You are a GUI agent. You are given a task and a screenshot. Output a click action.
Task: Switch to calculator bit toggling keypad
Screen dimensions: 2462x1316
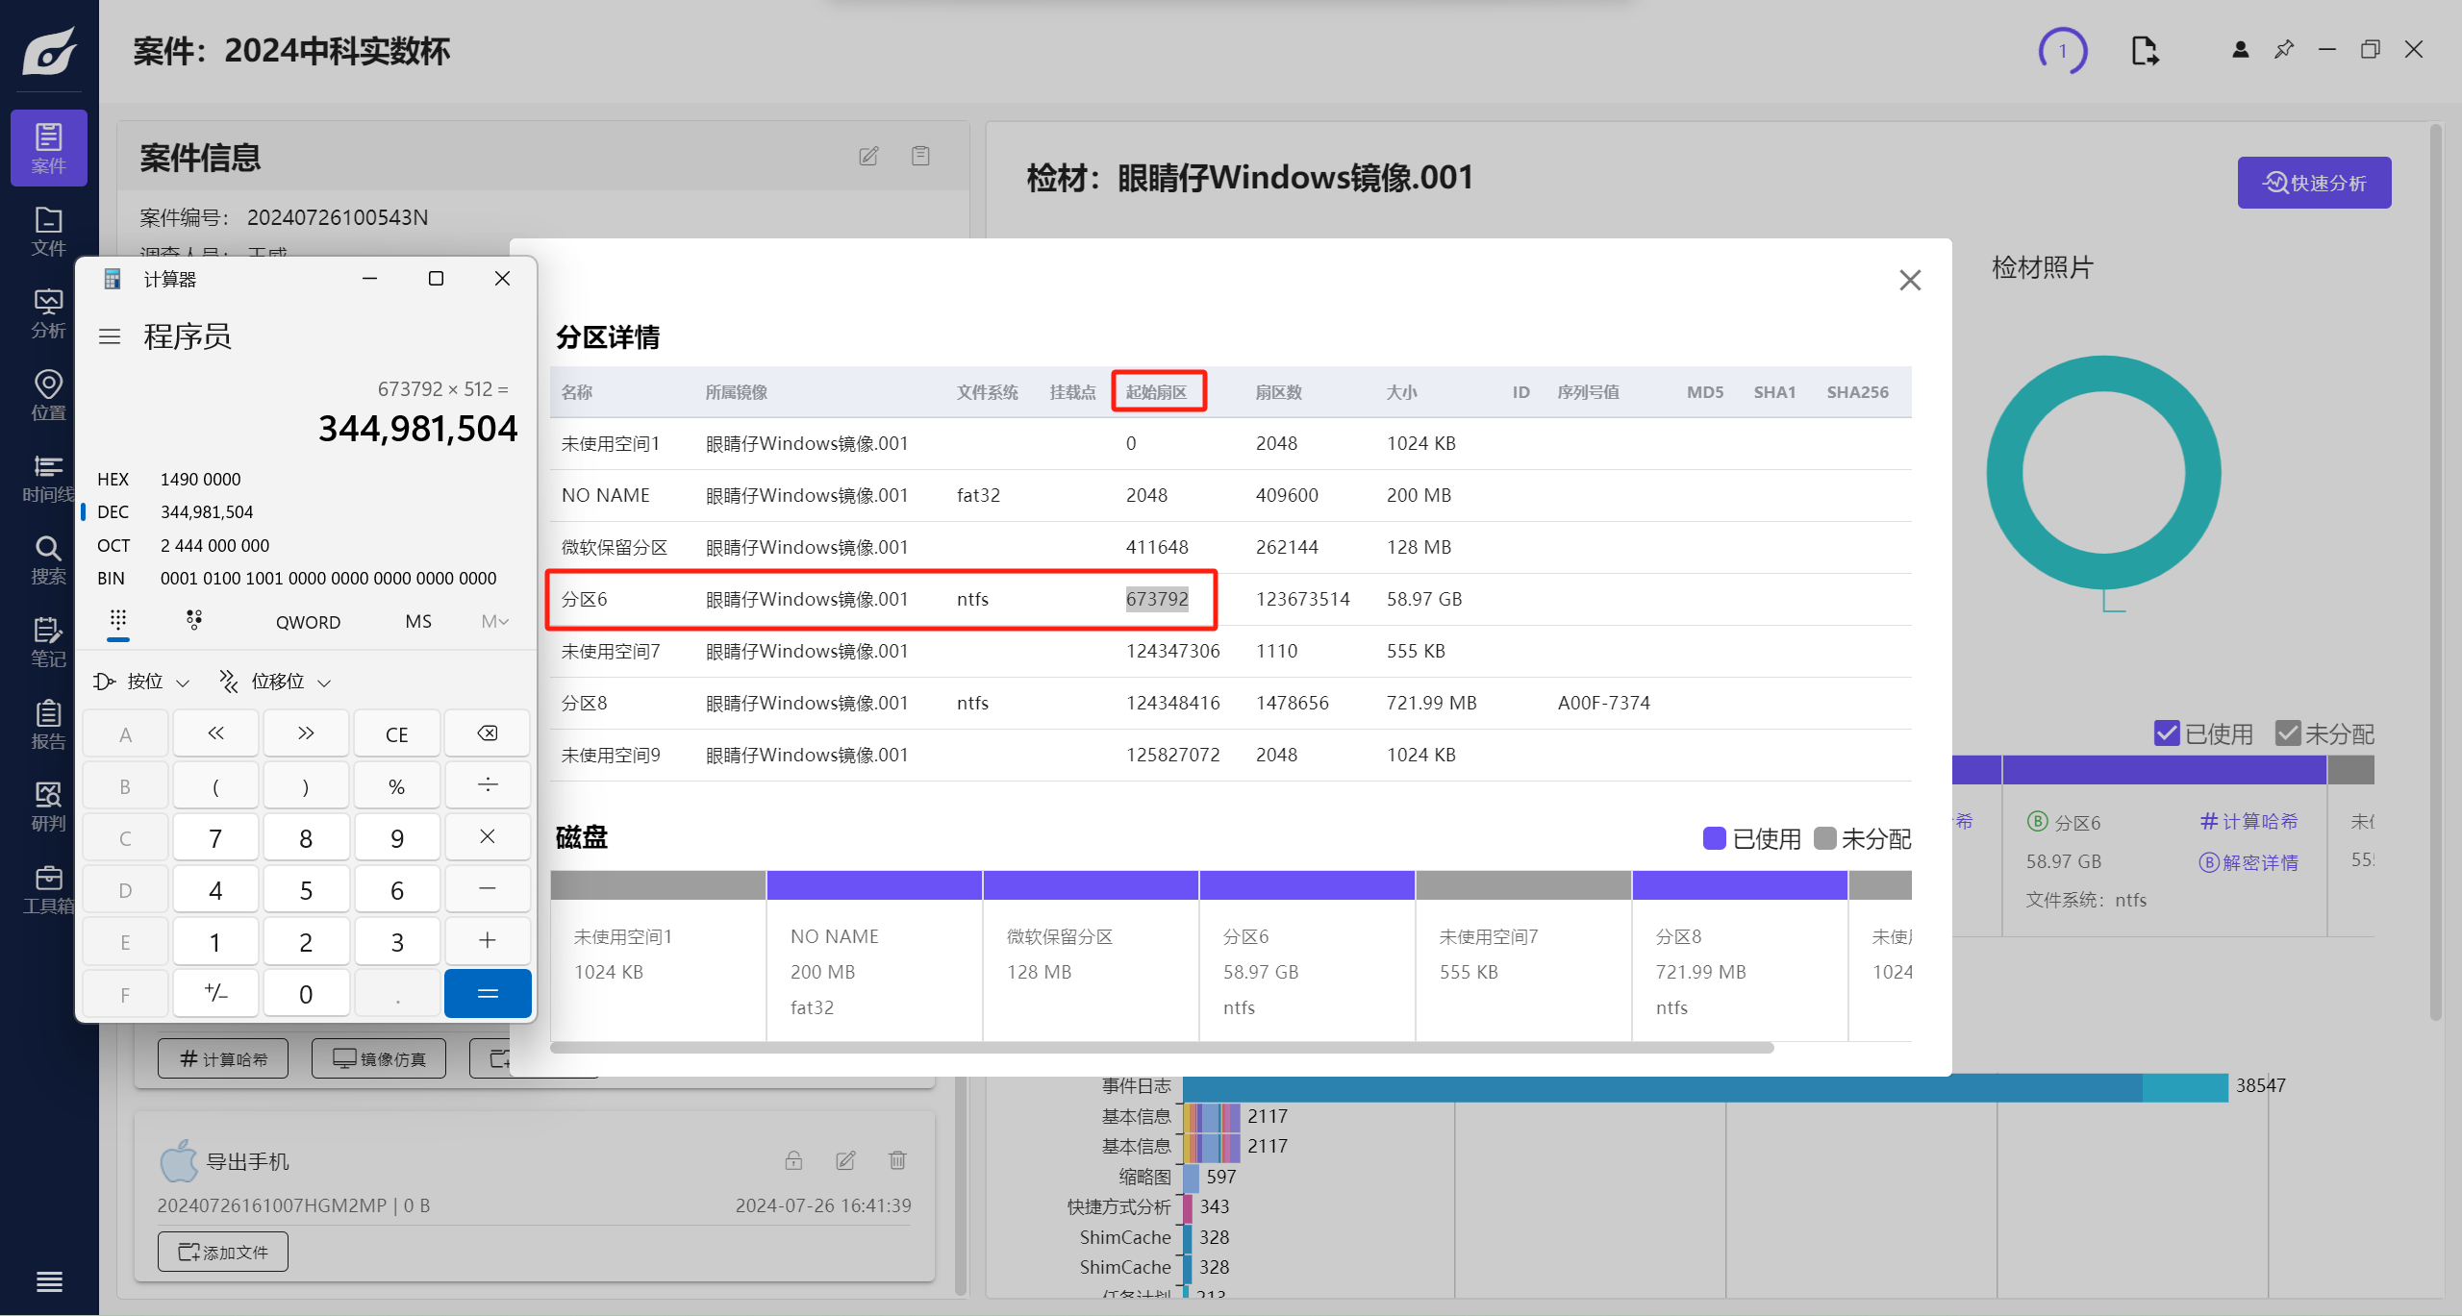[194, 620]
